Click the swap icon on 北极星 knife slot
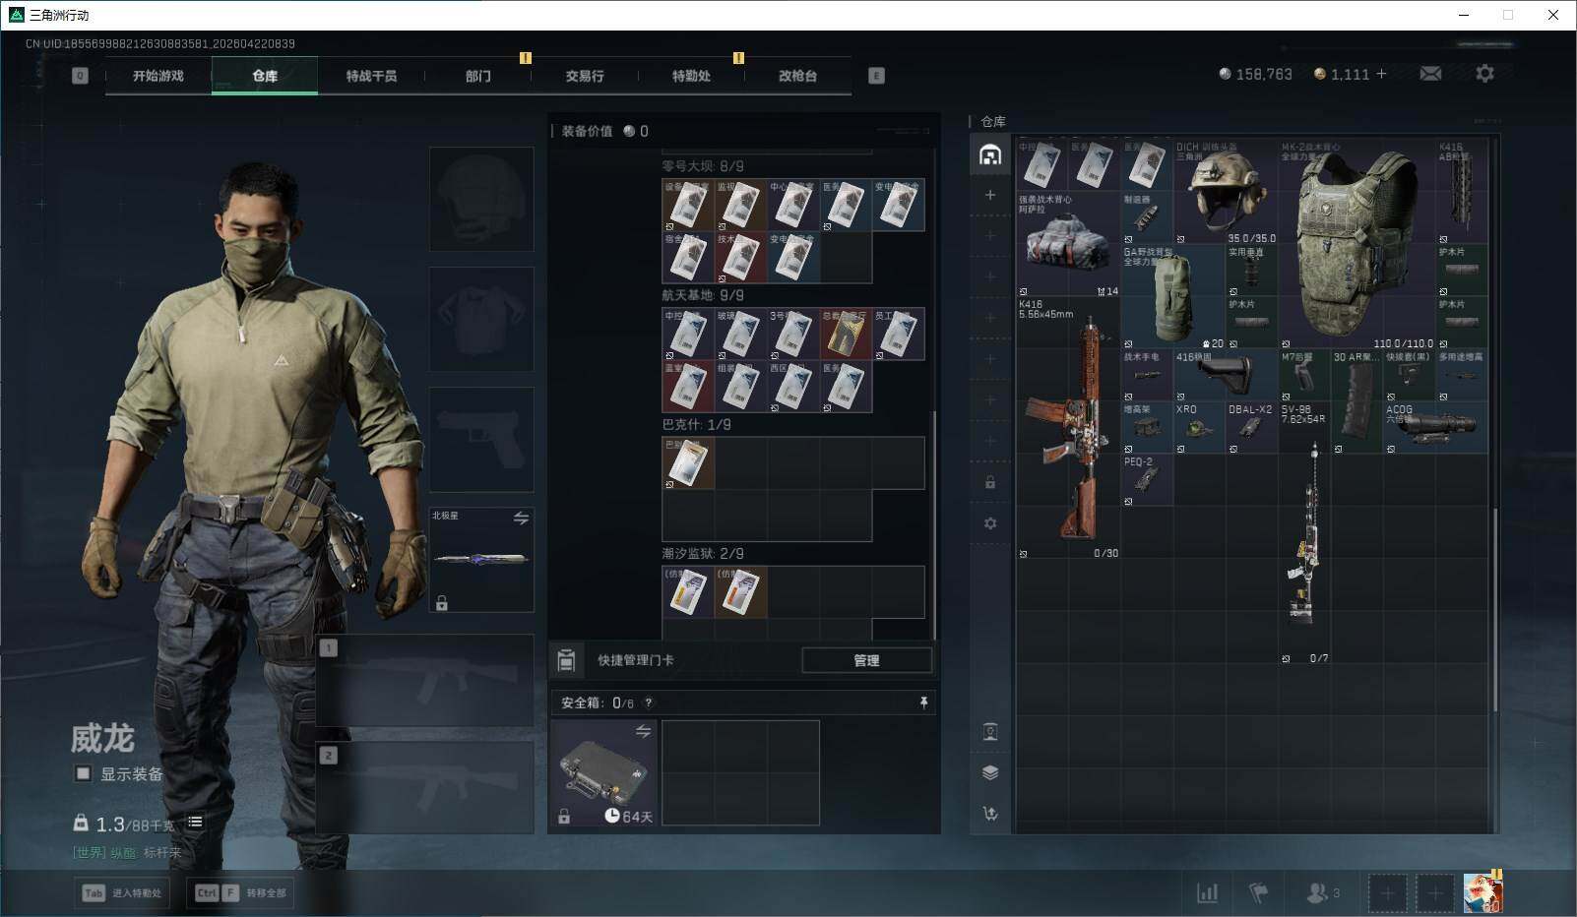The width and height of the screenshot is (1577, 917). coord(521,518)
